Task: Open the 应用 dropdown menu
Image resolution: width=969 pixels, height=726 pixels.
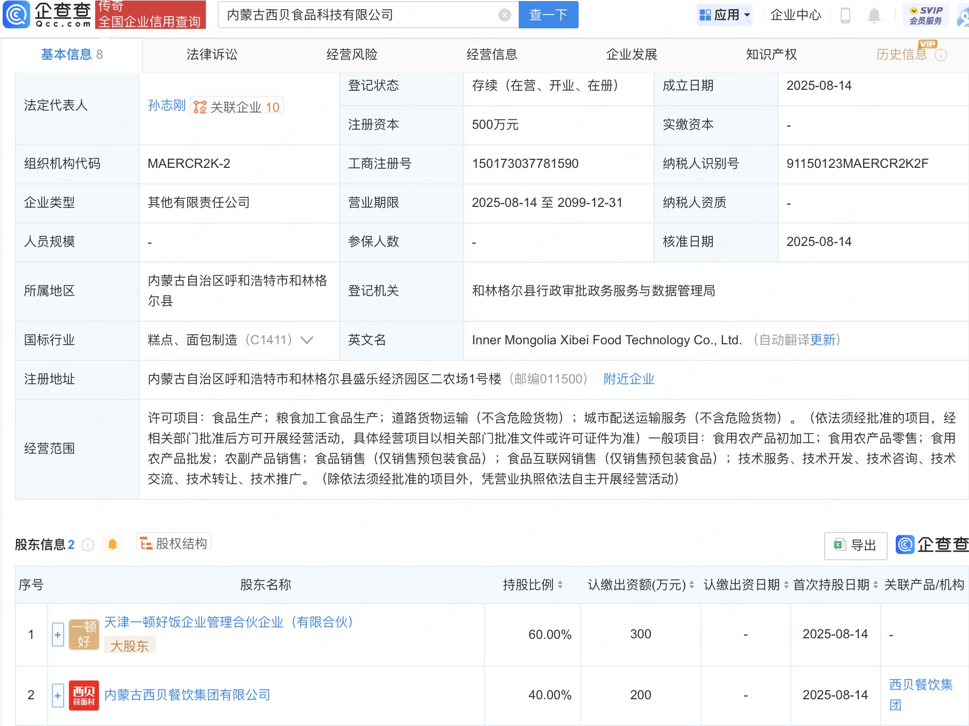Action: pyautogui.click(x=725, y=15)
